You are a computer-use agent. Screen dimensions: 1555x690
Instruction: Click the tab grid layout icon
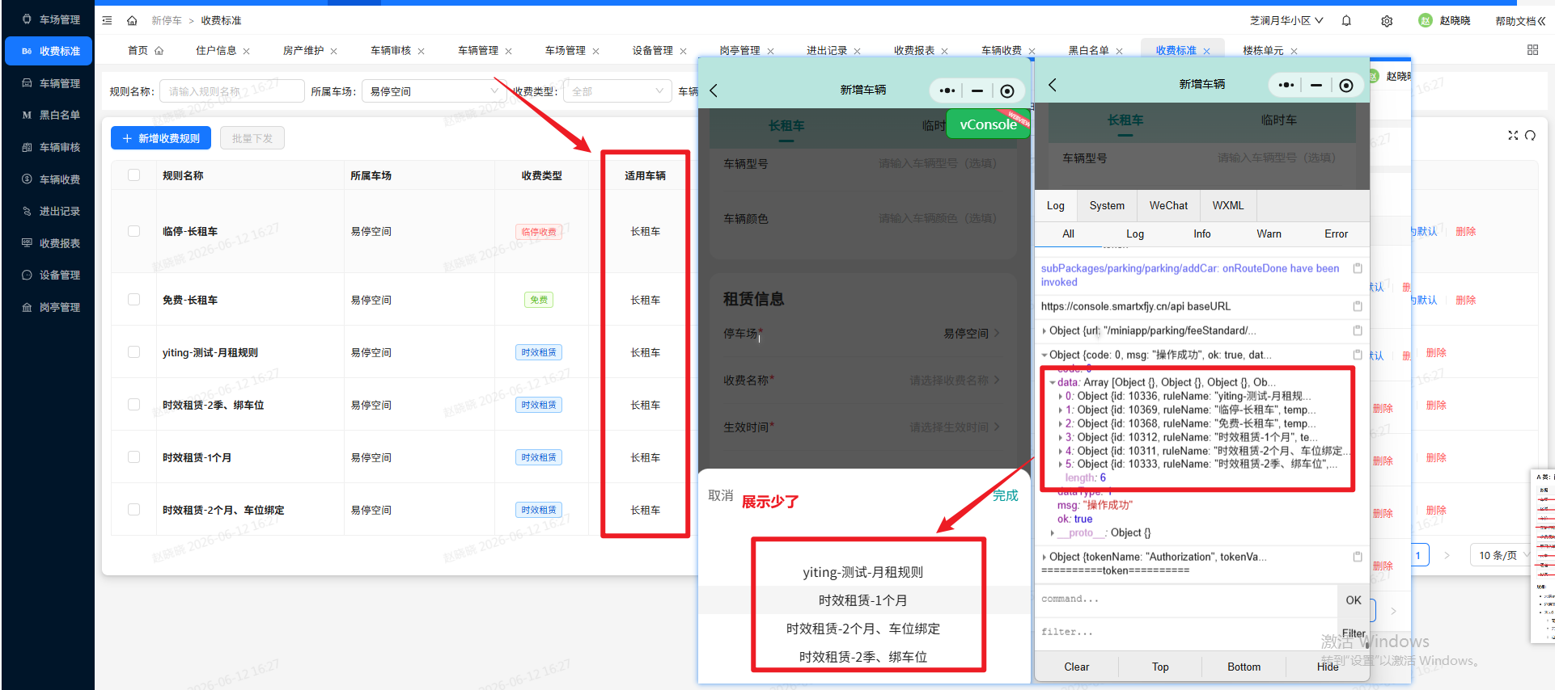click(1532, 50)
